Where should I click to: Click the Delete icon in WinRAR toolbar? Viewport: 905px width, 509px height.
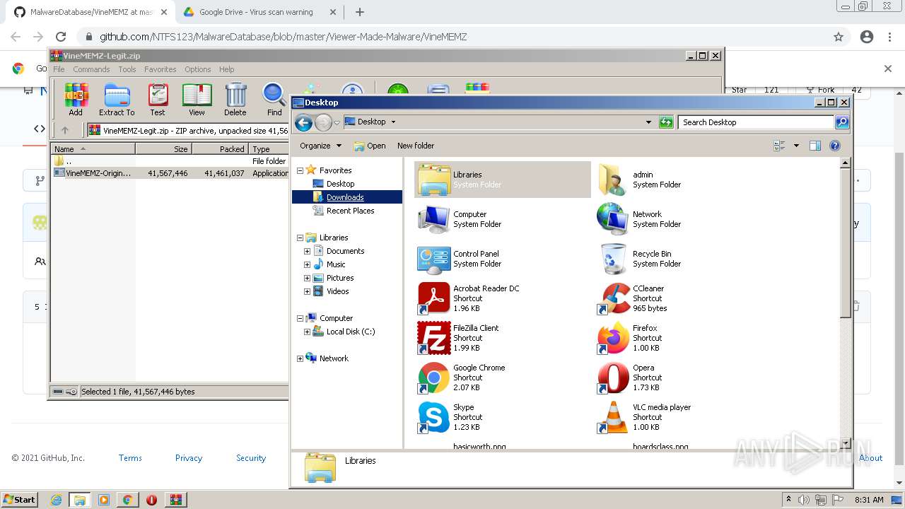pos(235,99)
